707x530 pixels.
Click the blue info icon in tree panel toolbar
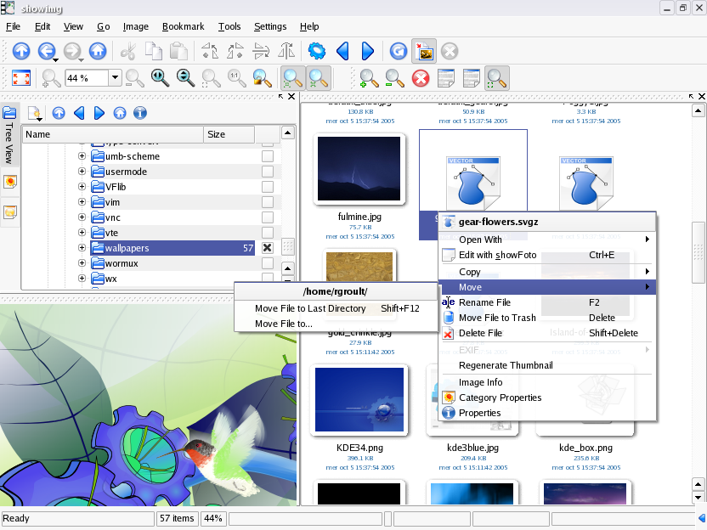[x=140, y=113]
